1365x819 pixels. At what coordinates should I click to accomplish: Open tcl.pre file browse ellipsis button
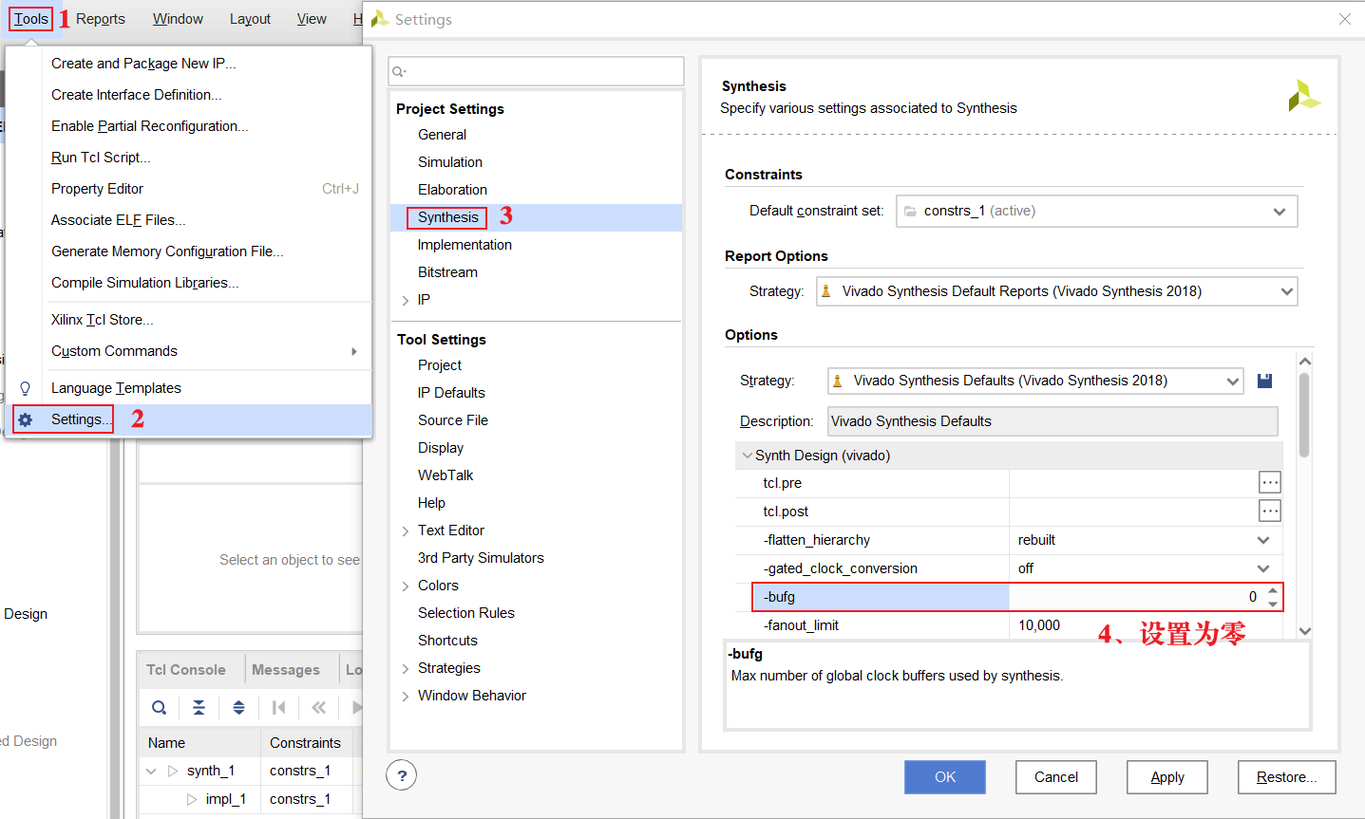tap(1270, 483)
